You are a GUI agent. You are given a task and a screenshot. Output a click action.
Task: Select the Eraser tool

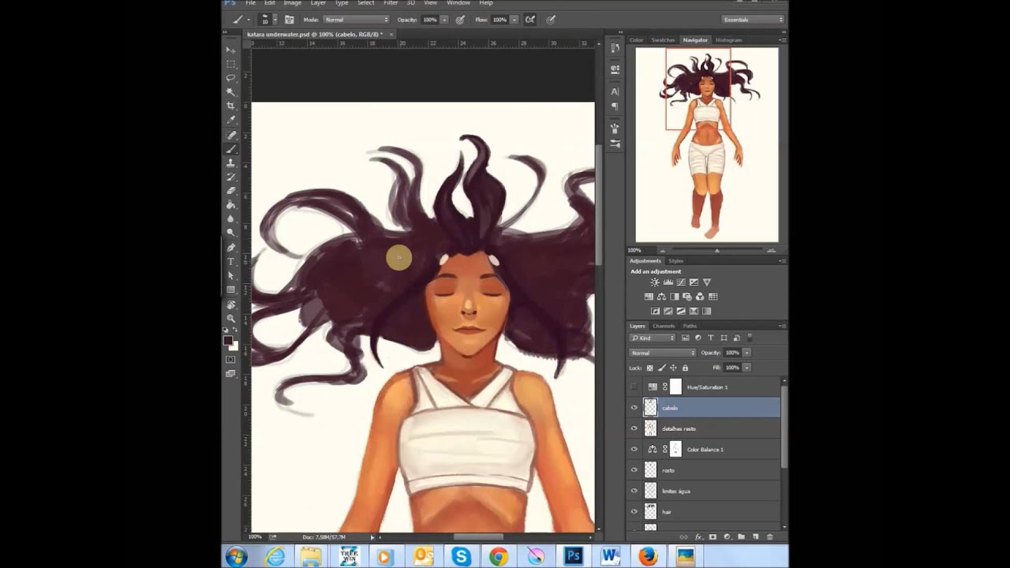click(231, 191)
